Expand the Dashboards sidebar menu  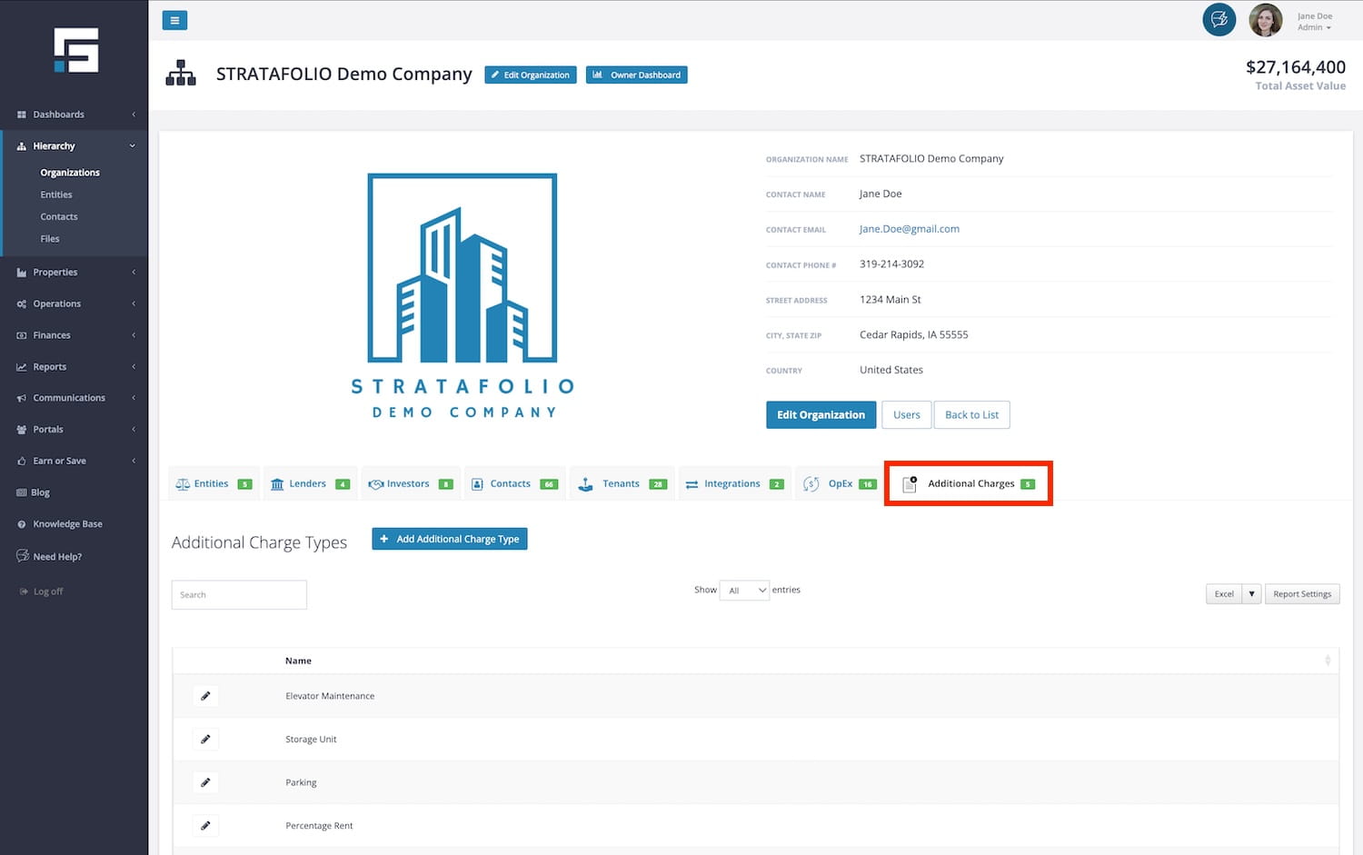(x=75, y=114)
